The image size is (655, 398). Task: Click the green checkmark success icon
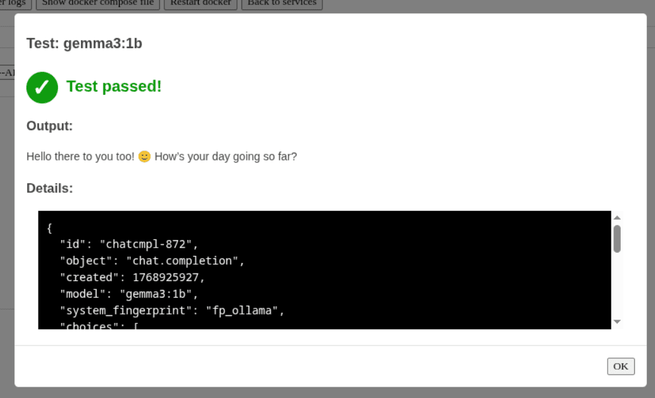42,87
